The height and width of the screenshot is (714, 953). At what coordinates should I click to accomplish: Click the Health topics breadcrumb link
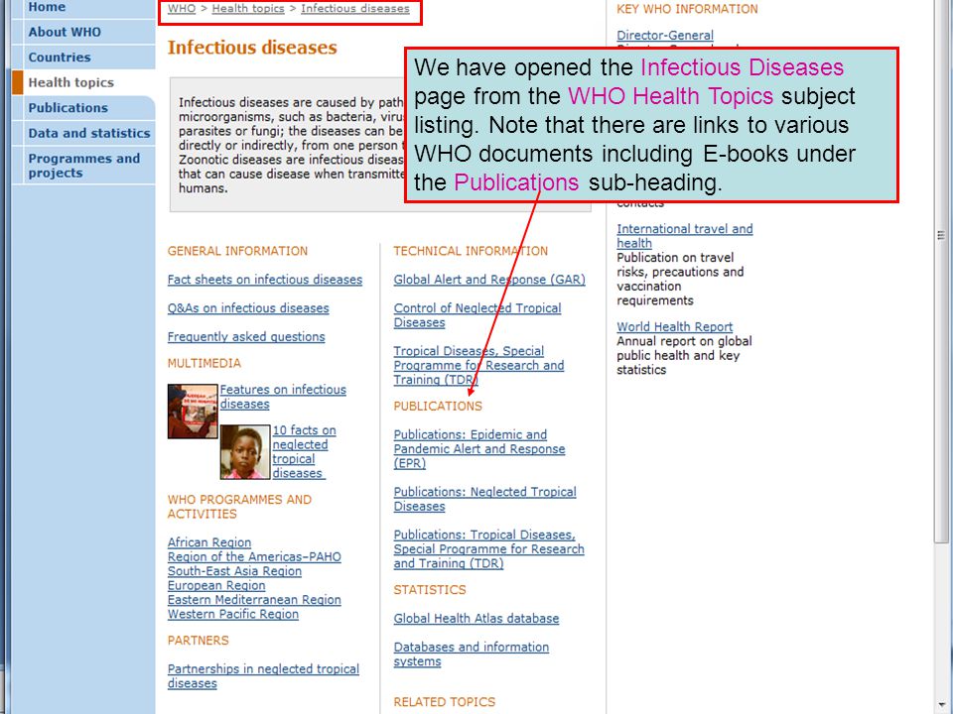[x=248, y=9]
